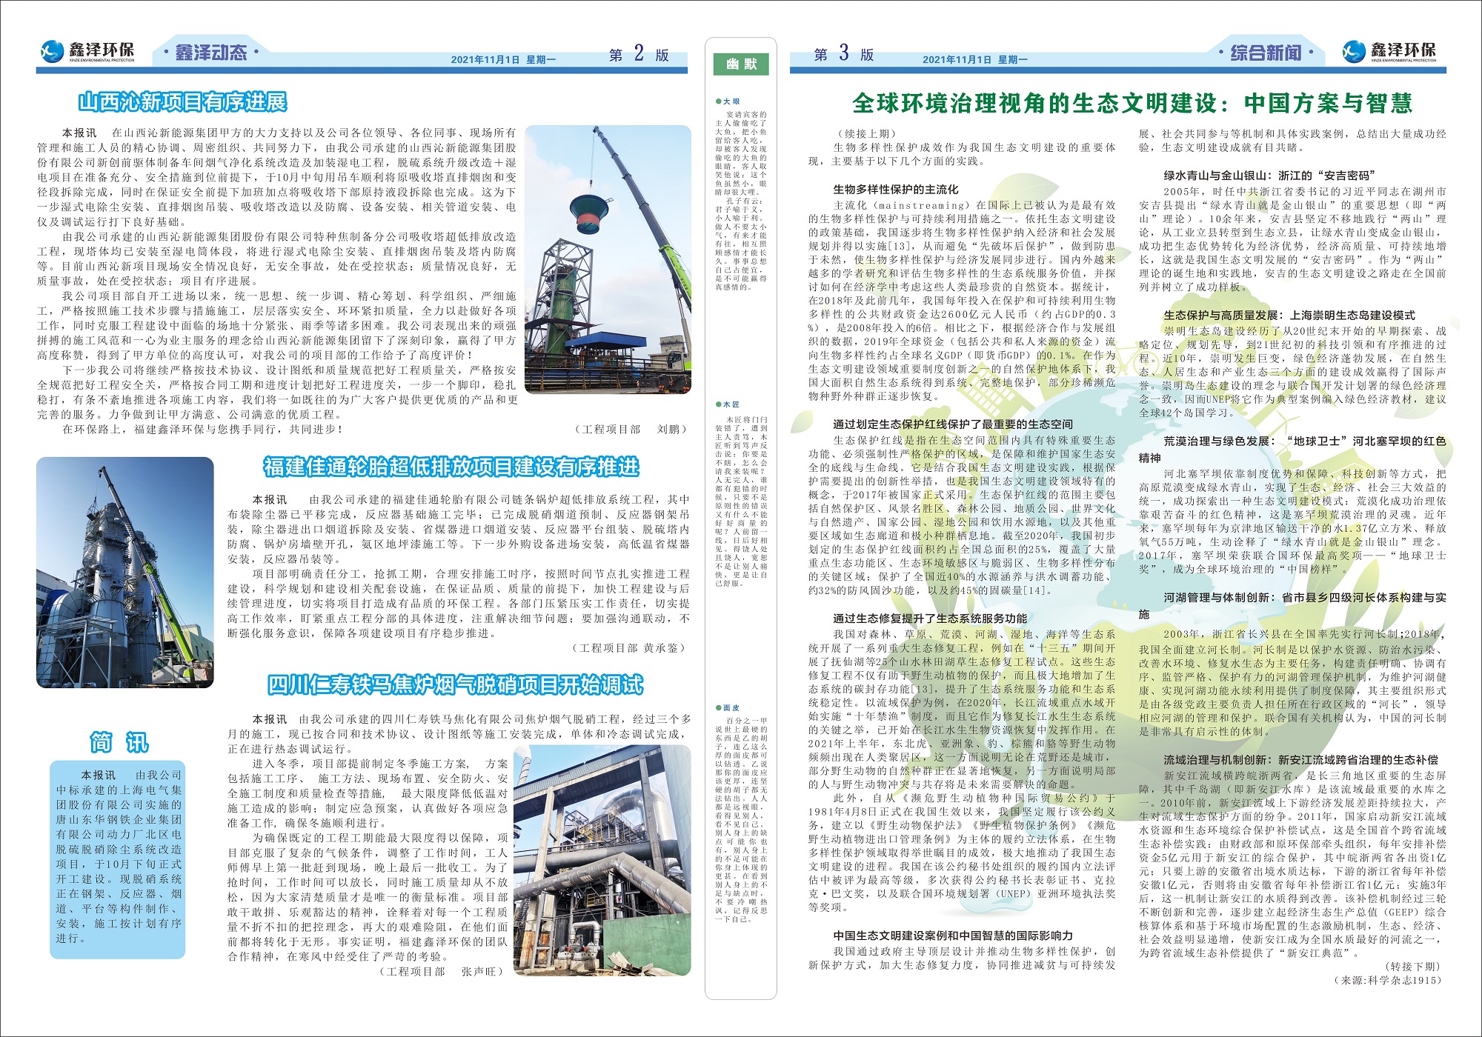Click the green bullet beside 大眼
The width and height of the screenshot is (1482, 1037).
pyautogui.click(x=718, y=101)
